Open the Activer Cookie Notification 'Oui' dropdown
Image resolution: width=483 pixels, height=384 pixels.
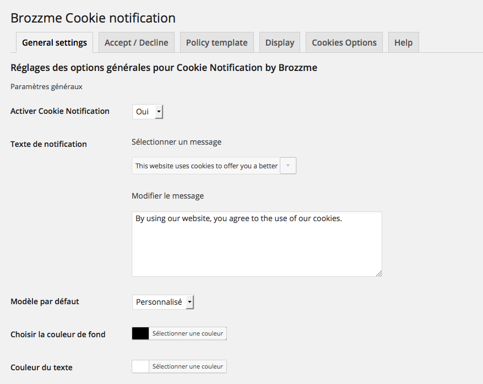tap(148, 112)
